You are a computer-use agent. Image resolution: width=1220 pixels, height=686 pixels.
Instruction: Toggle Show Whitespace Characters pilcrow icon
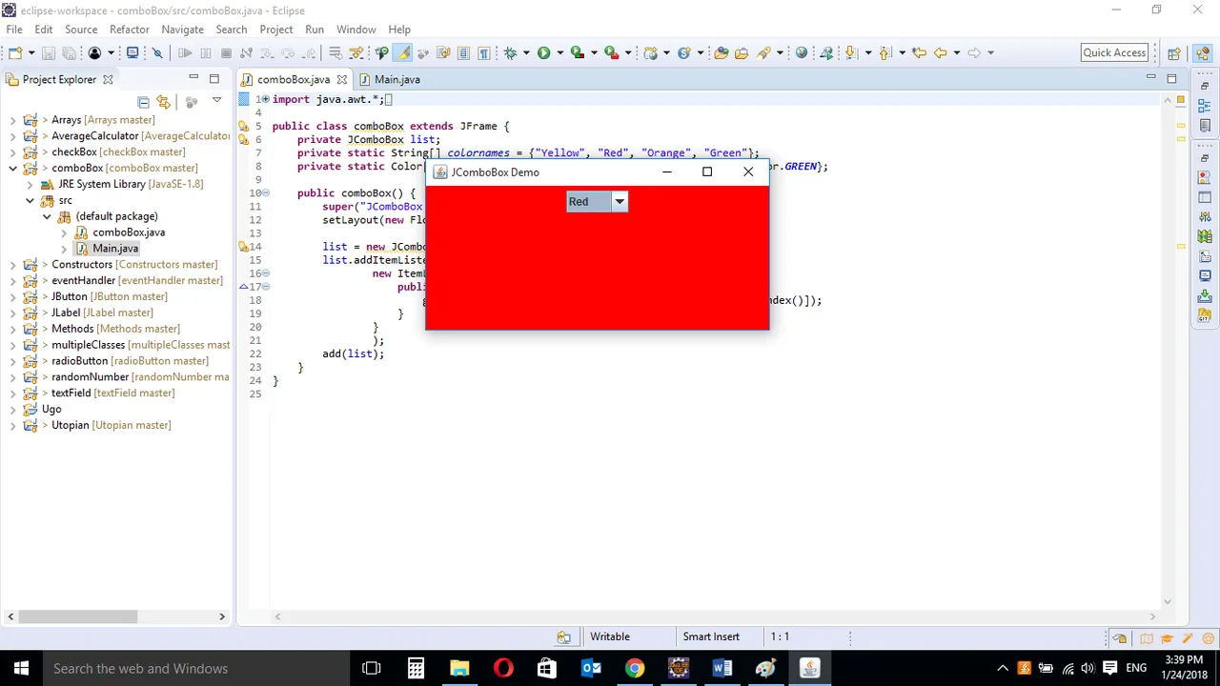pyautogui.click(x=483, y=53)
